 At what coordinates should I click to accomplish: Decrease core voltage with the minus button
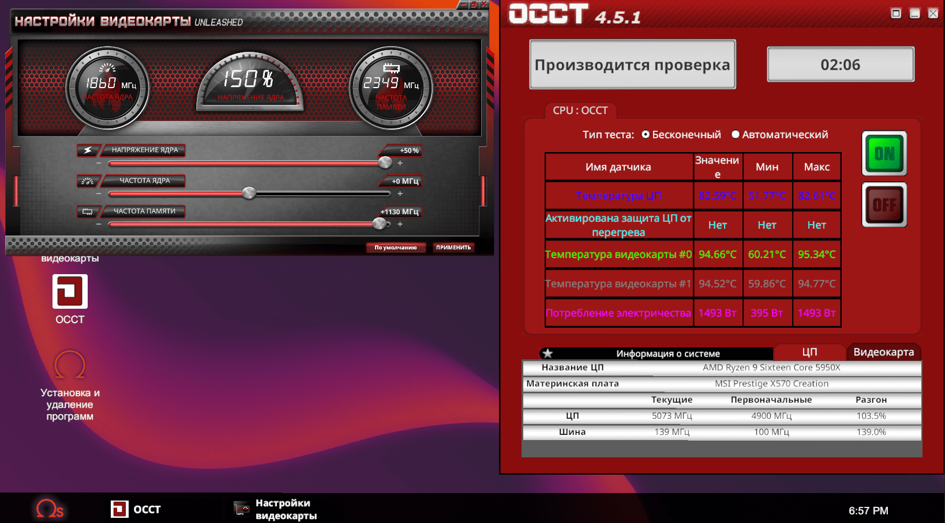99,163
